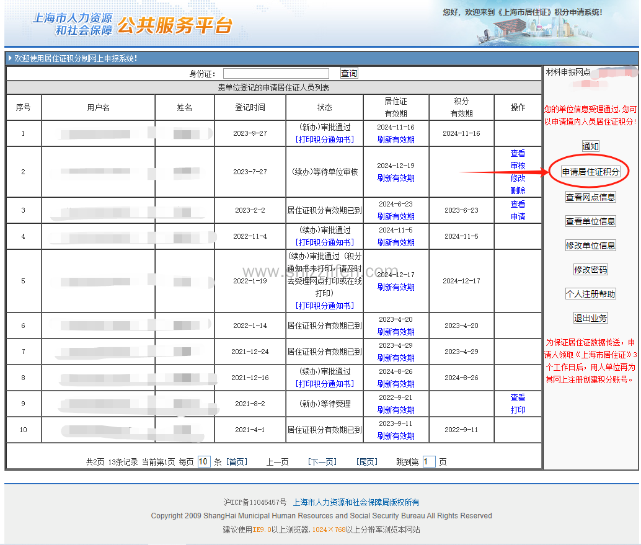Click 修改 link in row 2
This screenshot has height=545, width=641.
[x=518, y=178]
